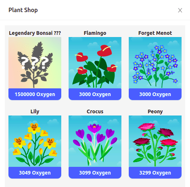190x187 pixels.
Task: Buy Legendary Bonsai for 1500000 Oxygen
Action: click(35, 94)
